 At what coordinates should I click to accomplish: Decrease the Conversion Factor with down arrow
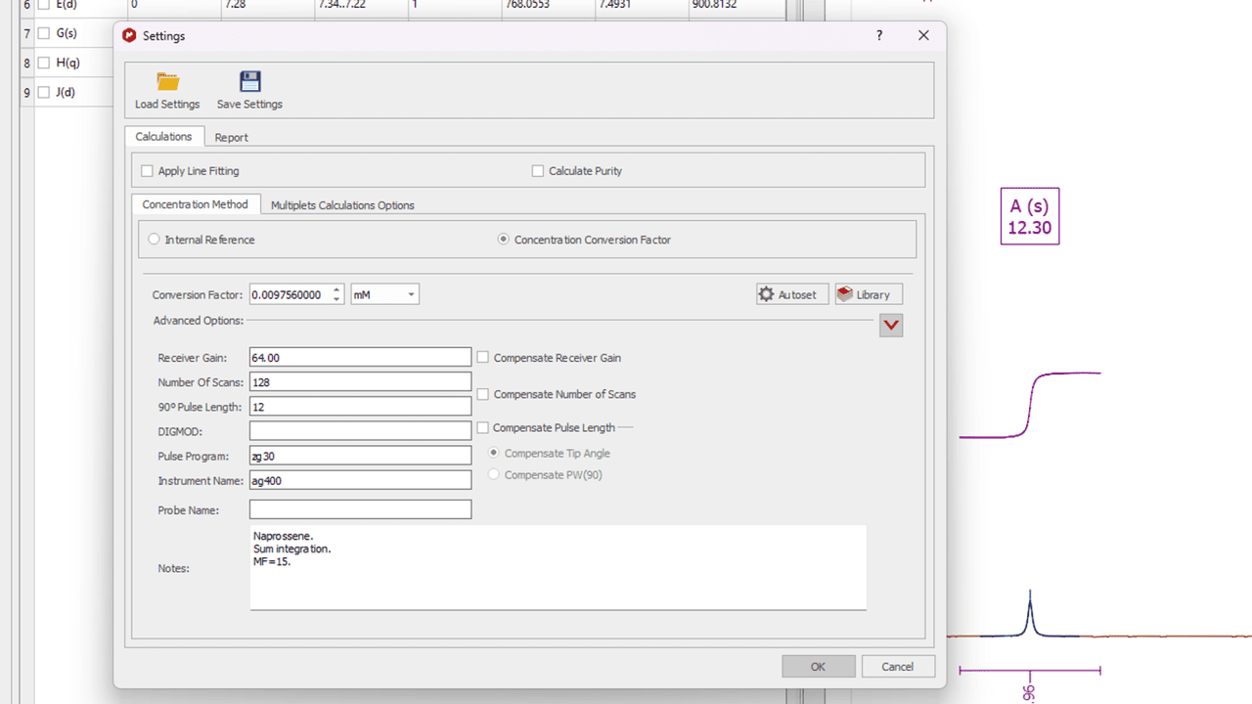coord(337,299)
